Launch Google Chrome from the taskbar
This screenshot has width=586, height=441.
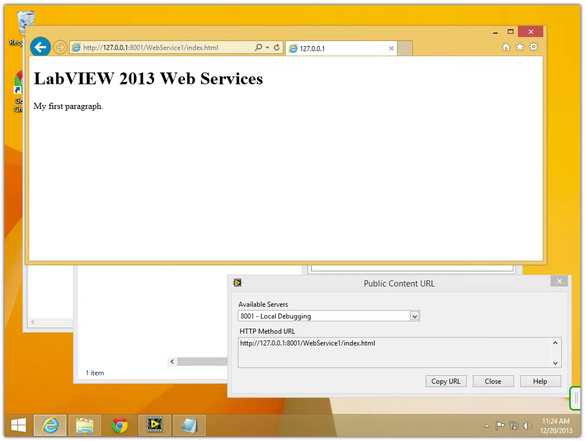click(119, 425)
